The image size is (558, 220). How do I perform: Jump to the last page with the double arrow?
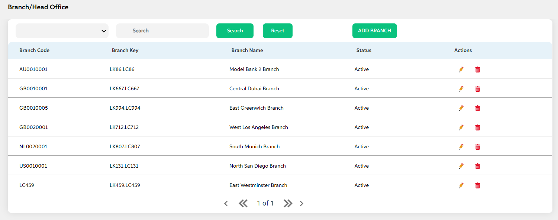(288, 203)
